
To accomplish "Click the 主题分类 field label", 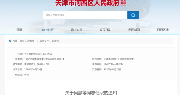I will pyautogui.click(x=97, y=64).
